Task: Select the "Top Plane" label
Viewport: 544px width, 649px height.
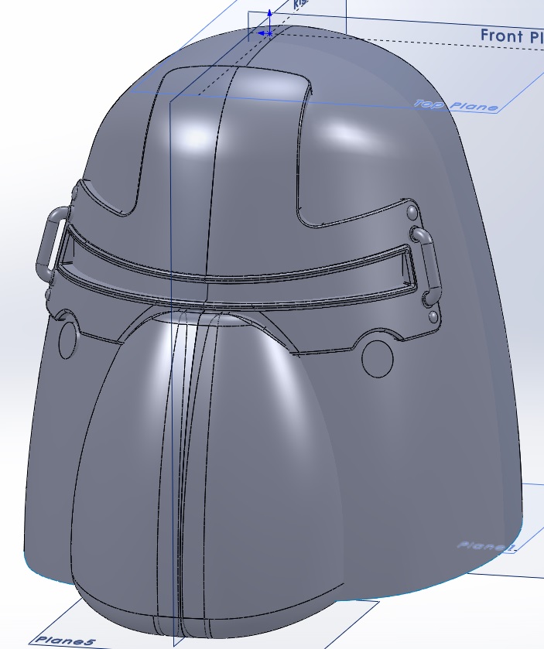Action: 457,105
